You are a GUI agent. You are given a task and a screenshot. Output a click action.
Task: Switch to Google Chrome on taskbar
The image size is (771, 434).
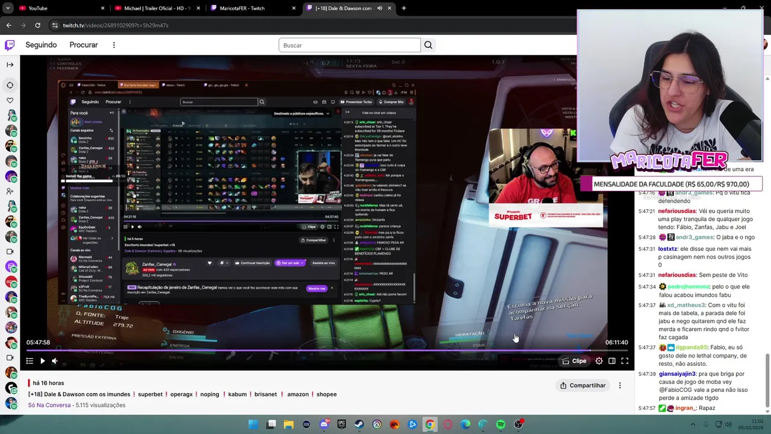(429, 424)
